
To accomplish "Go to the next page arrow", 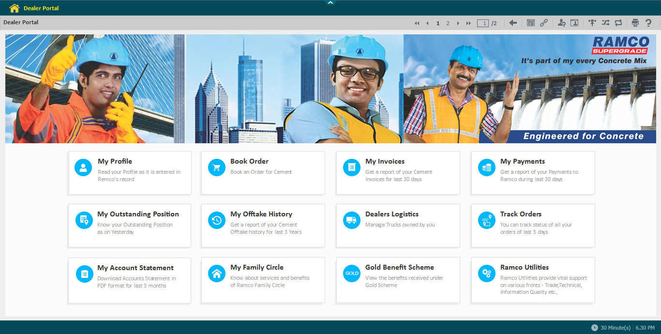I will coord(458,23).
